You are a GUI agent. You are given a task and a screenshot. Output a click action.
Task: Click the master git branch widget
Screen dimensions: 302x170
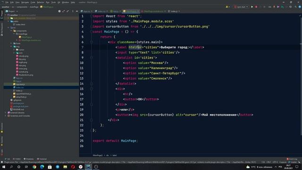[x=293, y=162]
